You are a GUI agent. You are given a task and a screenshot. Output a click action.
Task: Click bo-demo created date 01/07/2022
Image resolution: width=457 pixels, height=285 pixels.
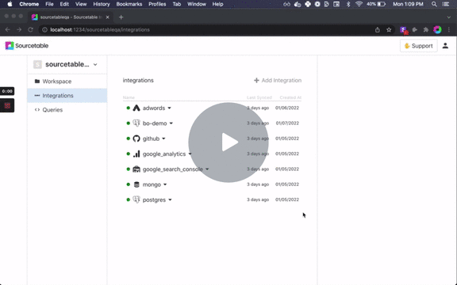click(287, 123)
